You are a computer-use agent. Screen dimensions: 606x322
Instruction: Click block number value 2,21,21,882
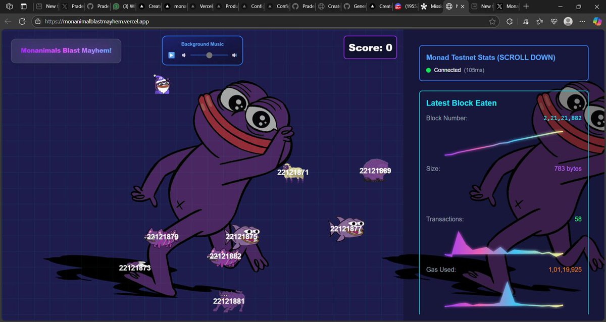(563, 118)
